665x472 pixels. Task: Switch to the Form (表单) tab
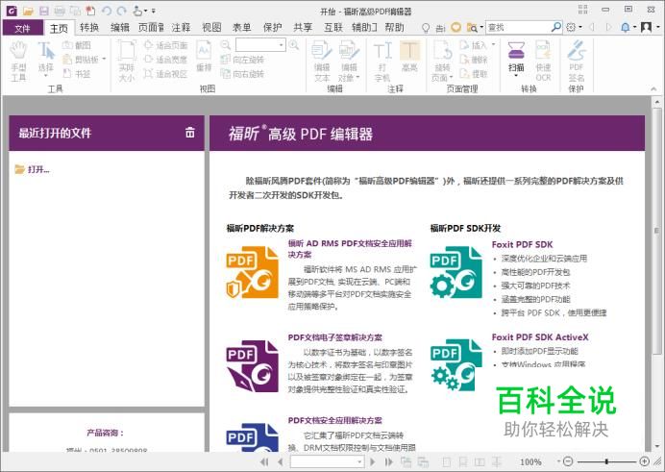(x=242, y=28)
